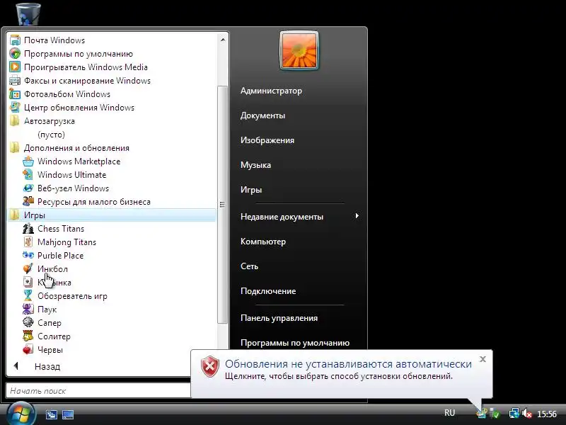Launch Purble Place game icon
This screenshot has width=566, height=425.
coord(28,255)
